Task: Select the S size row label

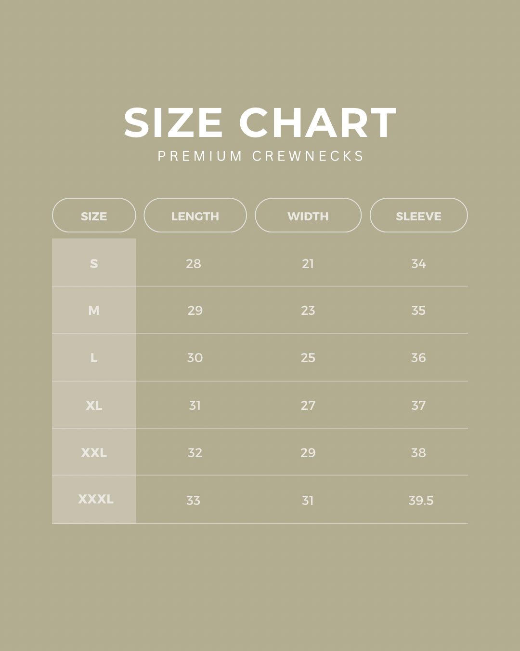Action: point(94,263)
